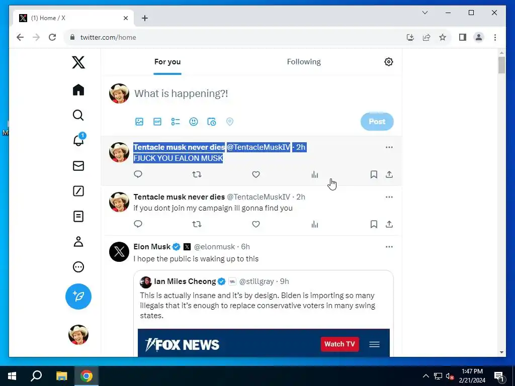Screen dimensions: 515x386
Task: Share the 'join my campaign' post
Action: pyautogui.click(x=389, y=224)
